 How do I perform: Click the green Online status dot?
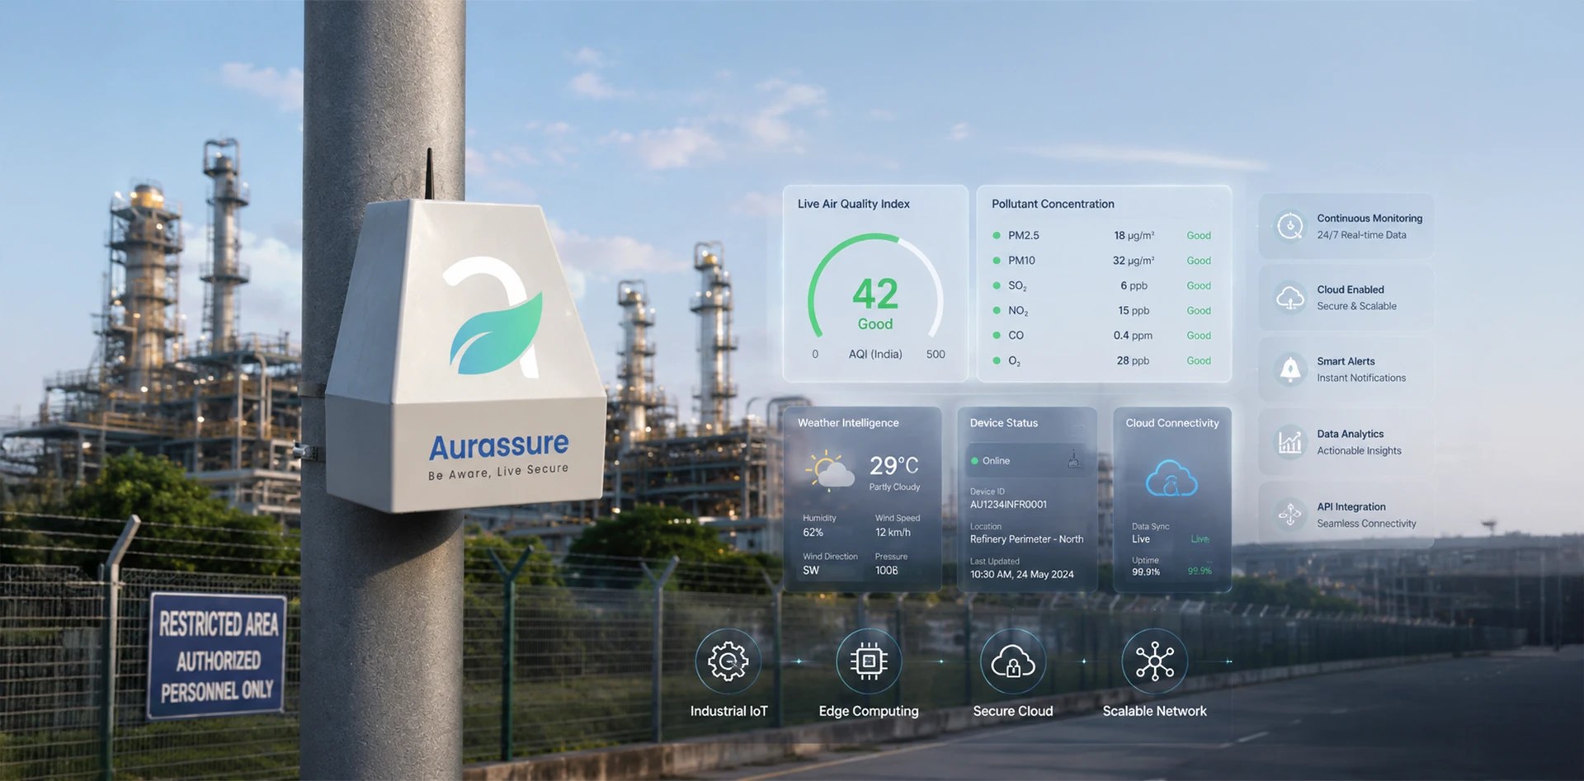(974, 461)
